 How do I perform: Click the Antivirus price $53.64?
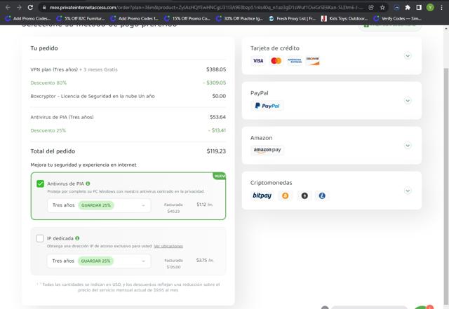pos(217,117)
